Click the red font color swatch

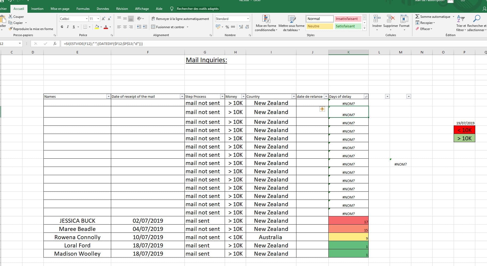106,27
